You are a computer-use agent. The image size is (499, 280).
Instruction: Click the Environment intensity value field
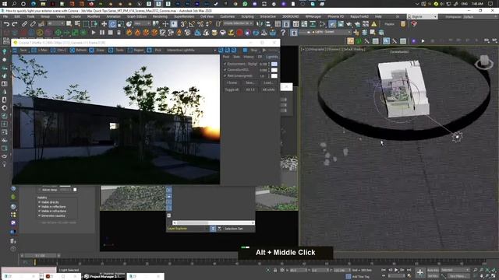(264, 64)
